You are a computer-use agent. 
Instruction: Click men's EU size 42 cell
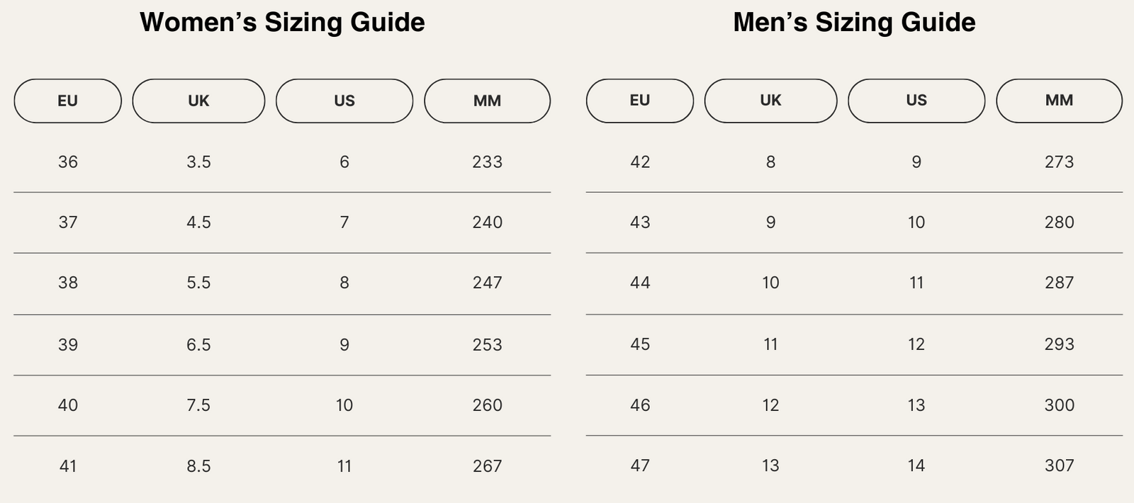coord(640,162)
